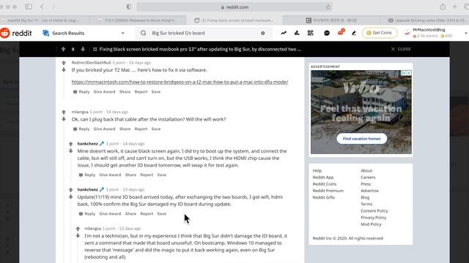Report RedirectDevSlashNull's comment
Screen dimensions: 469x263
click(141, 92)
